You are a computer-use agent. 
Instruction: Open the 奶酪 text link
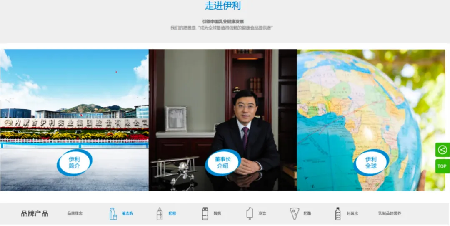click(307, 213)
